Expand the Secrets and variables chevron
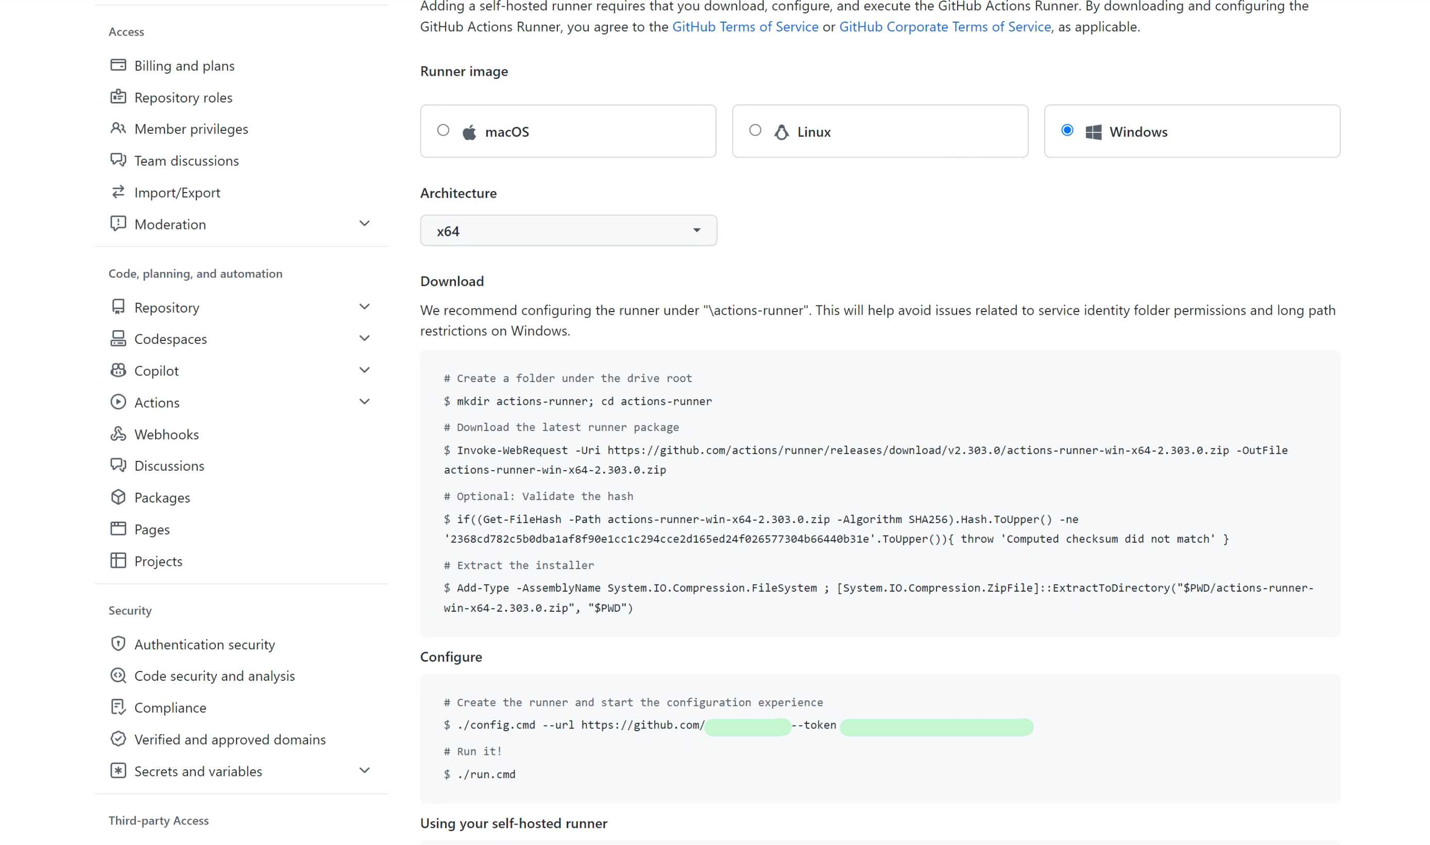 pos(365,771)
